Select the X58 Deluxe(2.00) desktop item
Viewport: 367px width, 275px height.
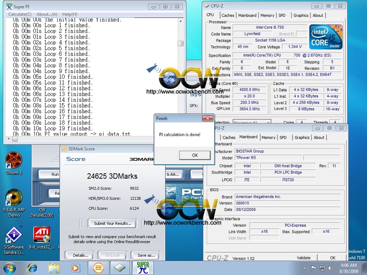pos(42,212)
